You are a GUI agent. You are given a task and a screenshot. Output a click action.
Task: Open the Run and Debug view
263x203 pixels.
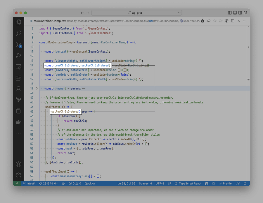pos(18,56)
